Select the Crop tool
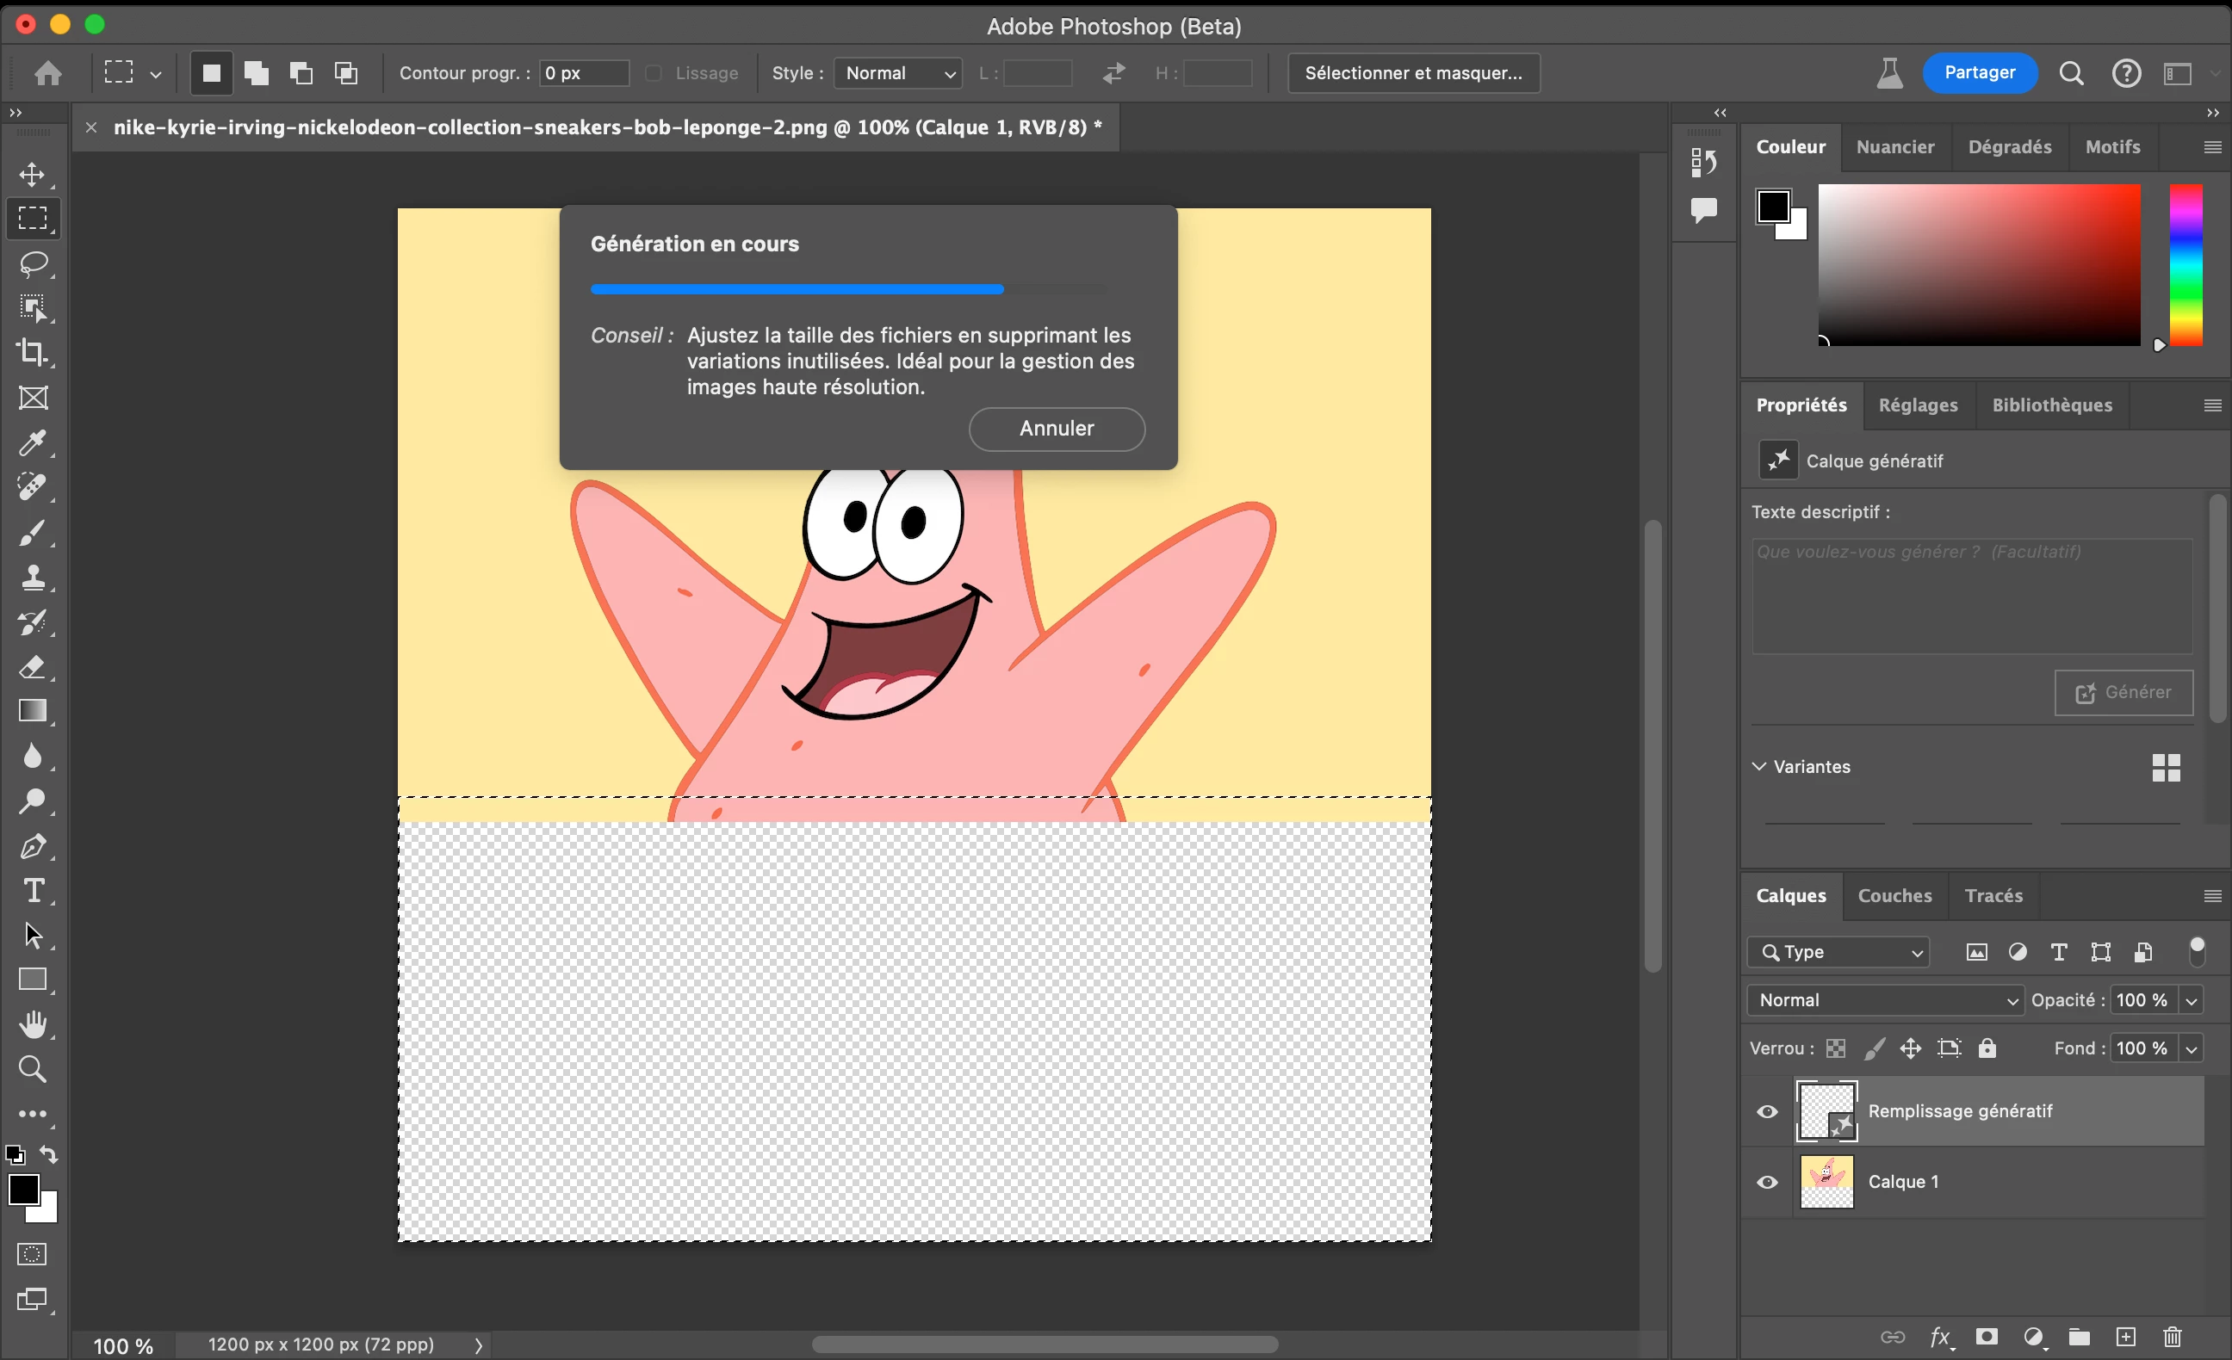This screenshot has width=2232, height=1360. point(34,352)
